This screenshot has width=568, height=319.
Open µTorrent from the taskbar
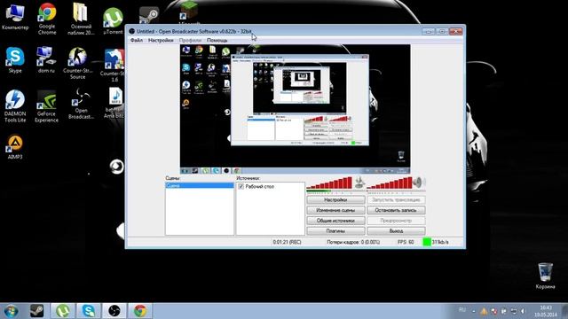[63, 311]
